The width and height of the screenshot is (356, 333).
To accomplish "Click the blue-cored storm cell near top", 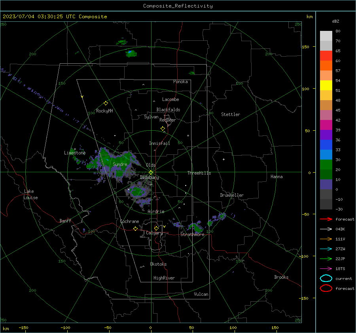I will pyautogui.click(x=131, y=53).
